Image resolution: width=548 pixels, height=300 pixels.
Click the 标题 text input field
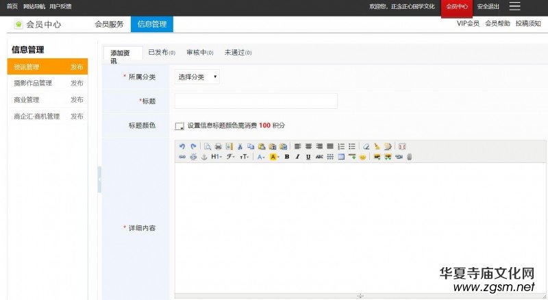coord(256,101)
